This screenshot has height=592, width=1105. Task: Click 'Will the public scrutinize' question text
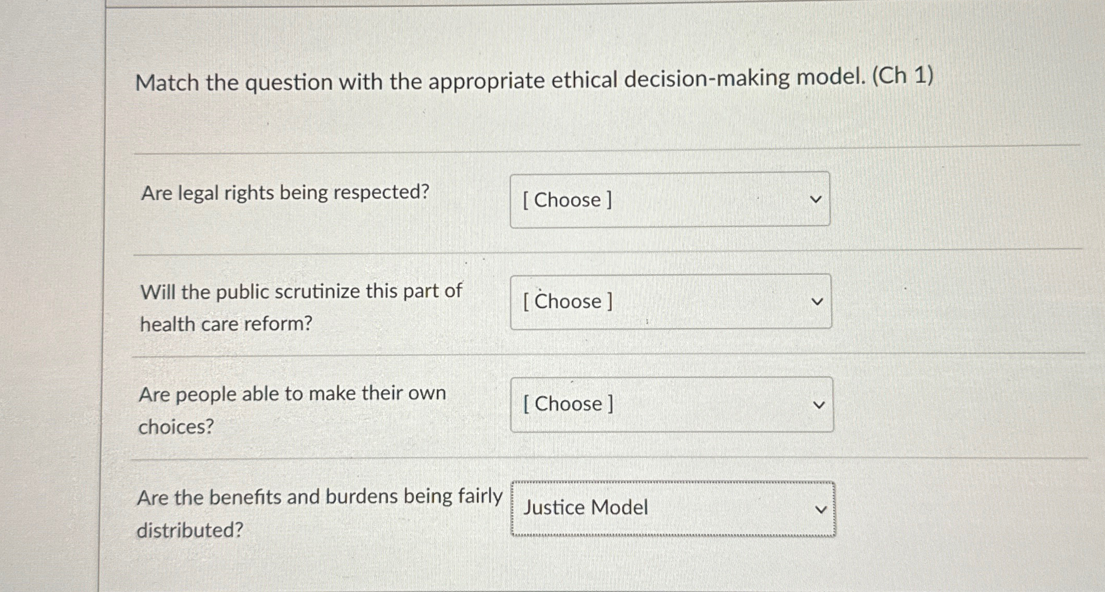tap(301, 291)
